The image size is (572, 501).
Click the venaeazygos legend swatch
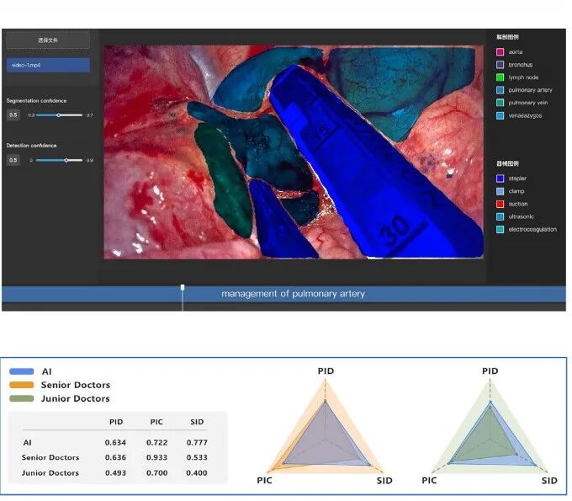500,115
